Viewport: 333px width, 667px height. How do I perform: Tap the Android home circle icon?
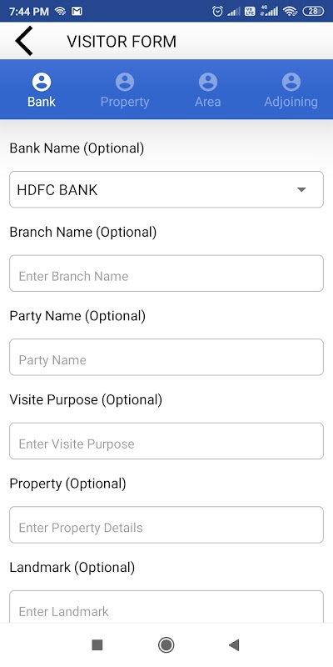[x=166, y=644]
